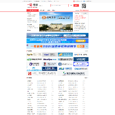Open the CALLA company logo
Screen dimensions: 115x115
81,69
